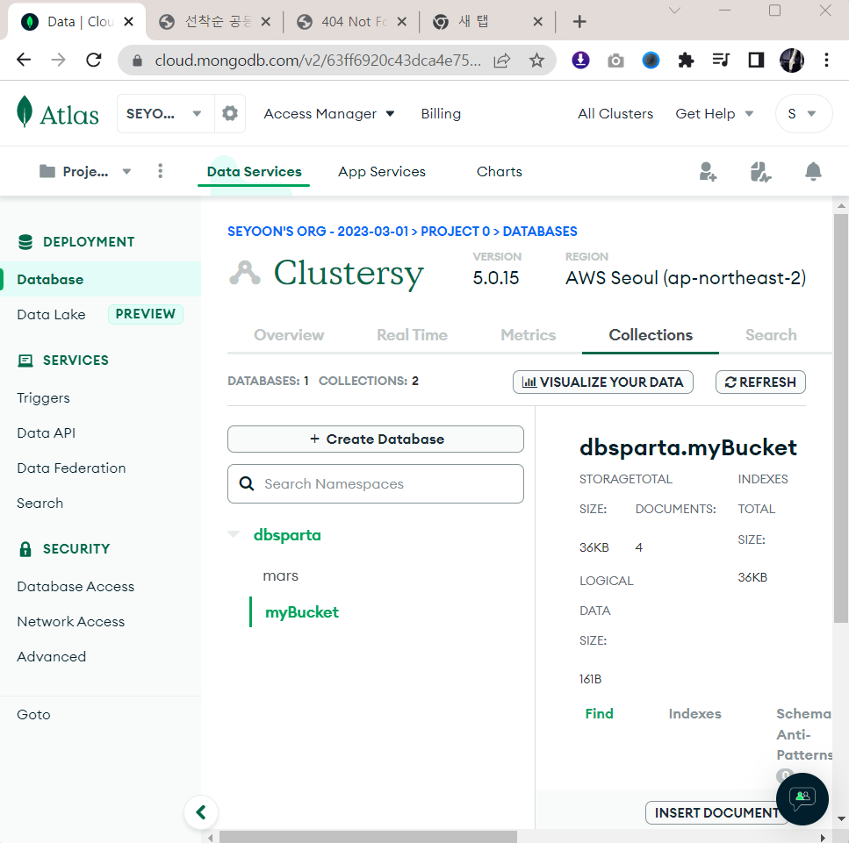The height and width of the screenshot is (843, 849).
Task: Open Database Access in sidebar
Action: click(x=76, y=587)
